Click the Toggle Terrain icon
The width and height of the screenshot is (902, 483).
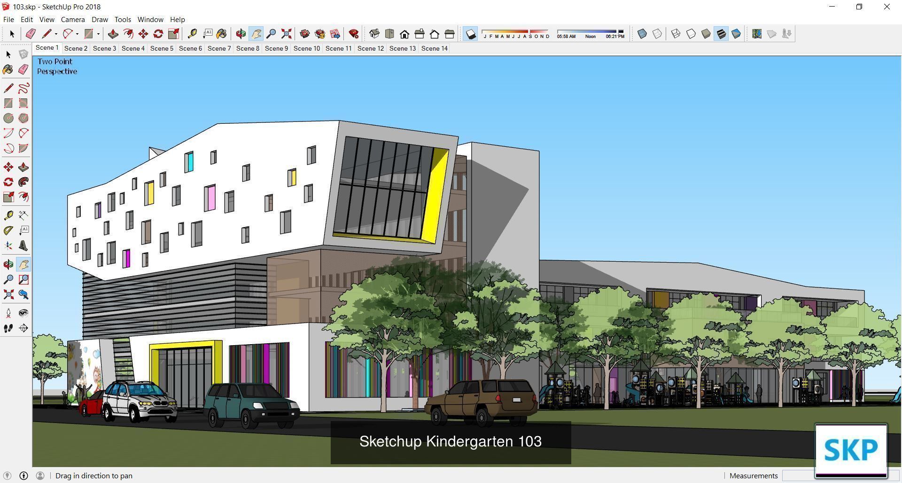(x=772, y=34)
